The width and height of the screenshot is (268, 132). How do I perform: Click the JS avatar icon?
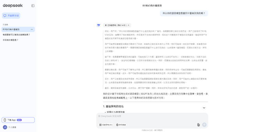coord(5,127)
